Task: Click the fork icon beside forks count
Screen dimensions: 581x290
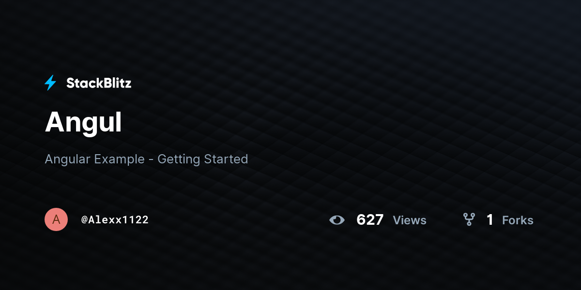Action: pyautogui.click(x=469, y=220)
